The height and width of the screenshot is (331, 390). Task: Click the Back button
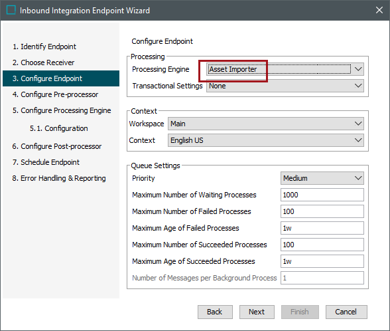[215, 312]
